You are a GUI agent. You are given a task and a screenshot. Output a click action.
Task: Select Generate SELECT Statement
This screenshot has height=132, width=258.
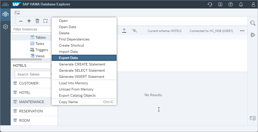point(84,70)
